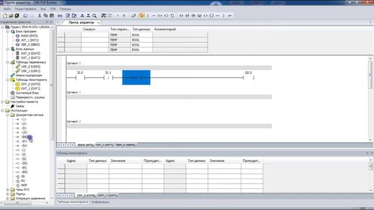Click the normally-open contact toolbar icon
The height and width of the screenshot is (210, 374).
click(160, 16)
